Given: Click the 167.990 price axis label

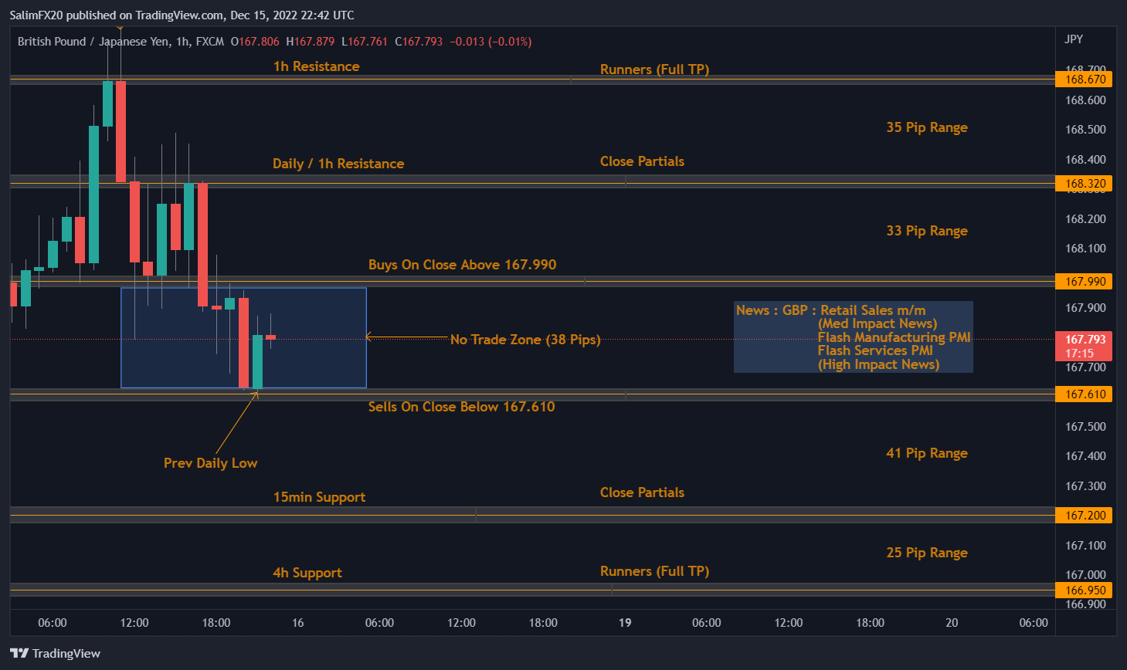Looking at the screenshot, I should [x=1084, y=282].
